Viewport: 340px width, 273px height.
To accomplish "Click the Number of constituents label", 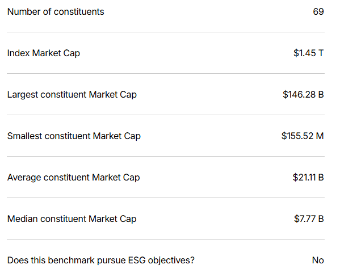I will (56, 12).
